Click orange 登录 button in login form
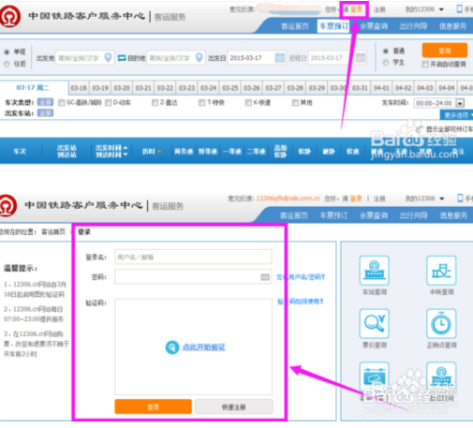 [153, 406]
